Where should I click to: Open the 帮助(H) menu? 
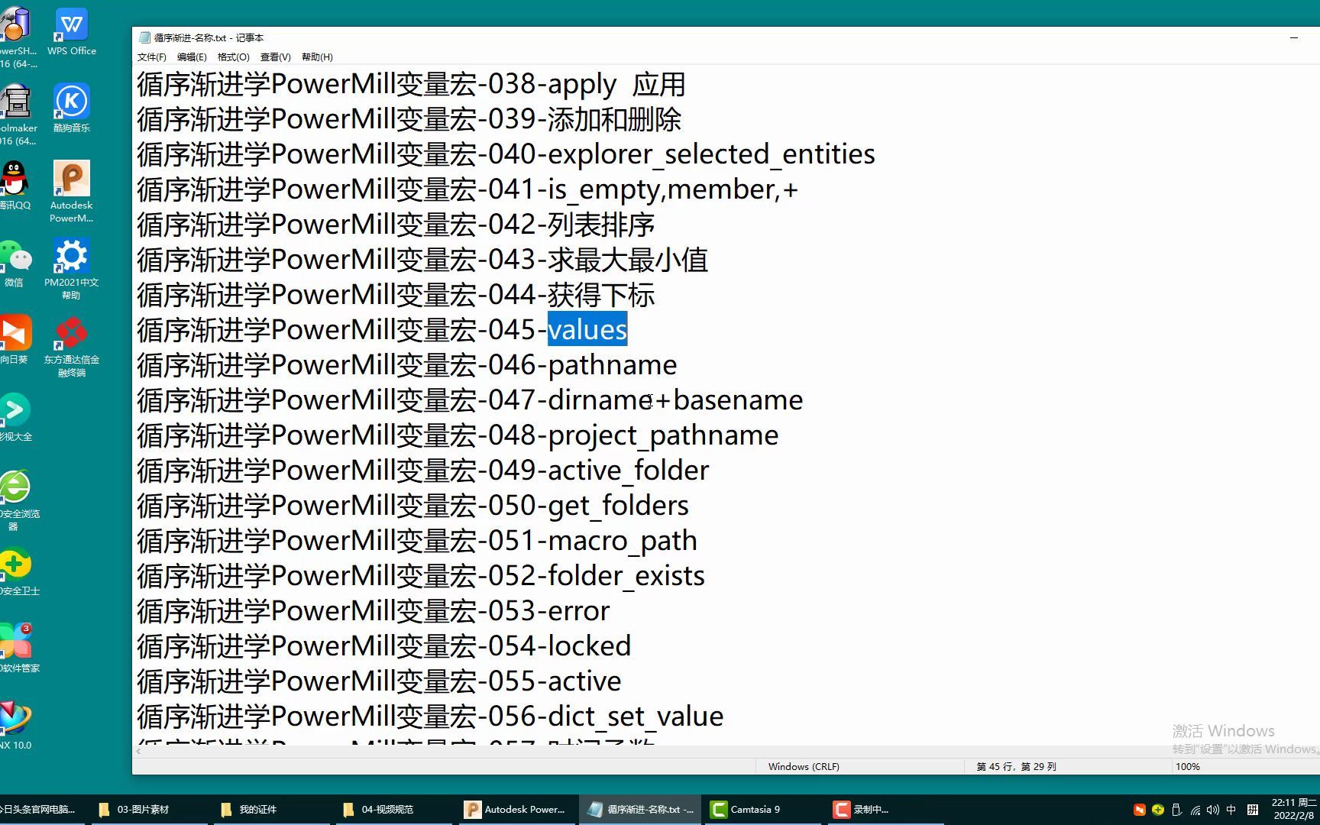coord(317,57)
